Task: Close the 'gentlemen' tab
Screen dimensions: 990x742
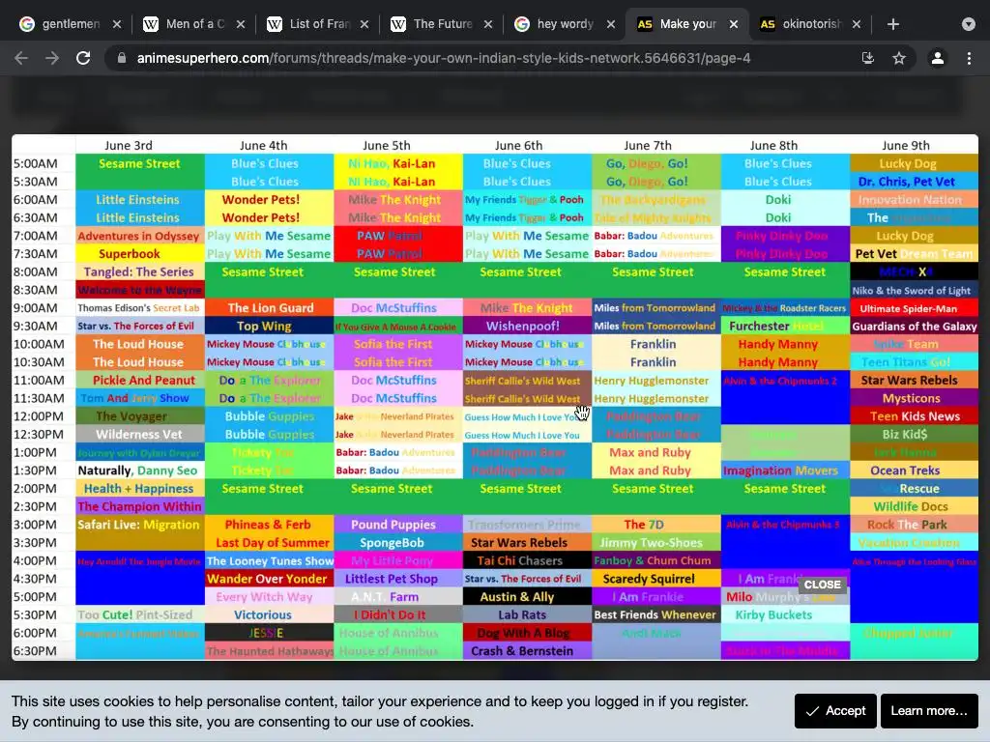Action: click(x=117, y=24)
